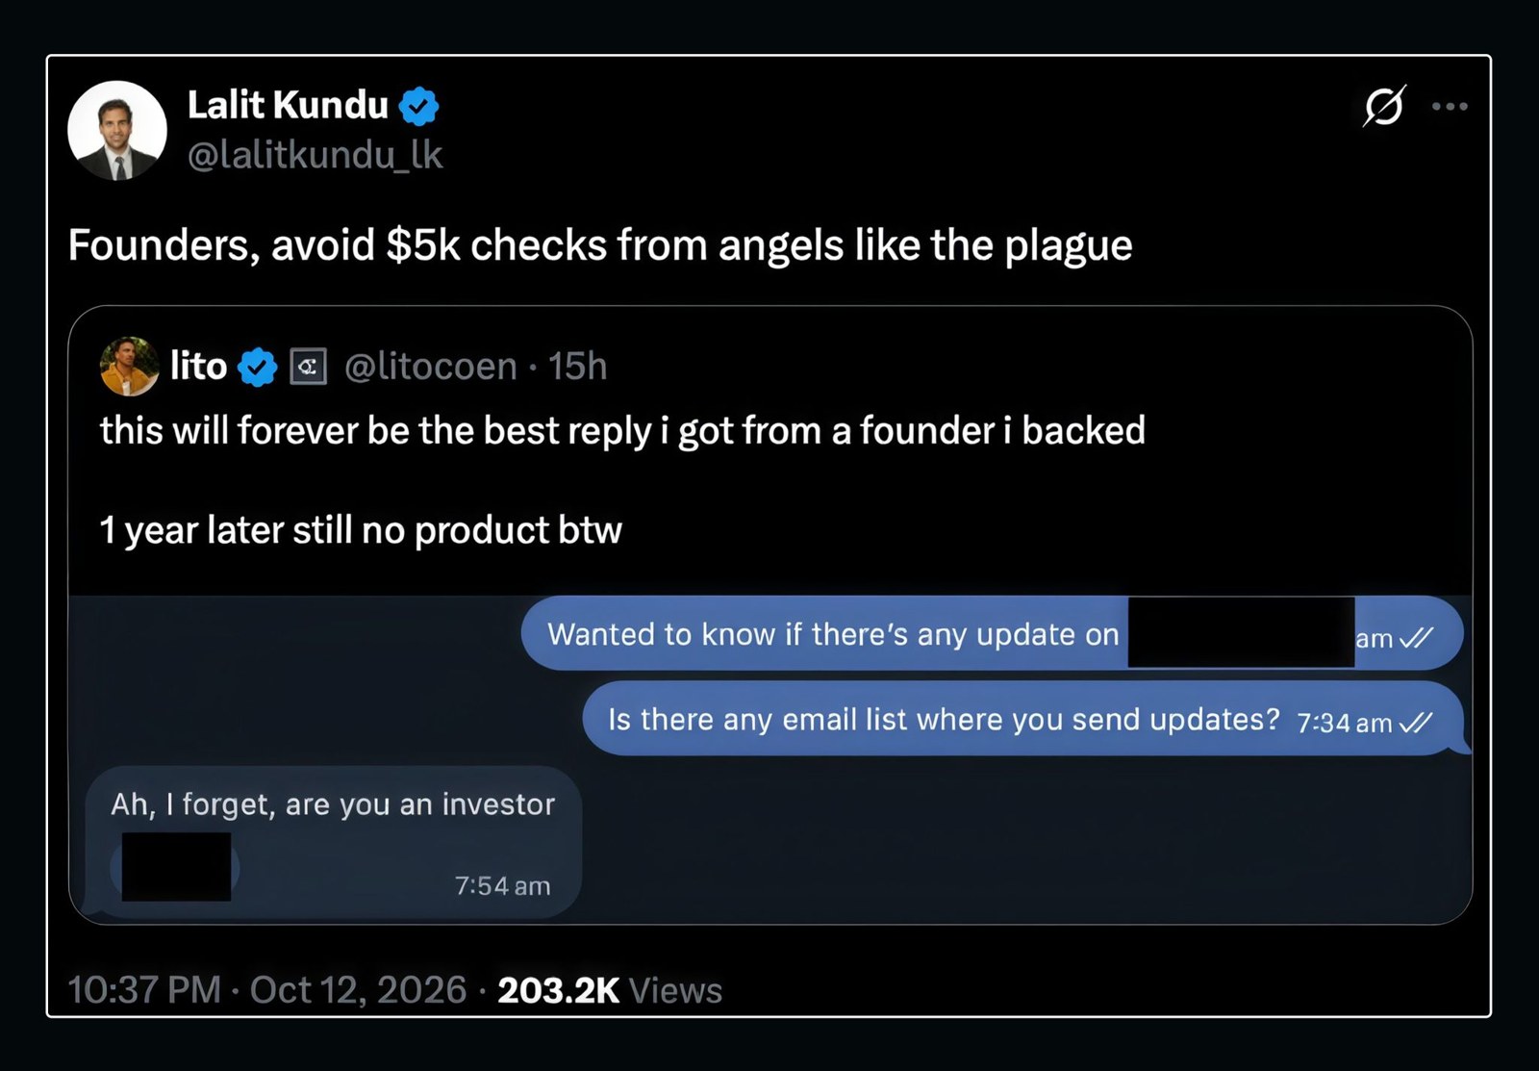Click lito's blue verified badge
1539x1071 pixels.
(x=257, y=367)
